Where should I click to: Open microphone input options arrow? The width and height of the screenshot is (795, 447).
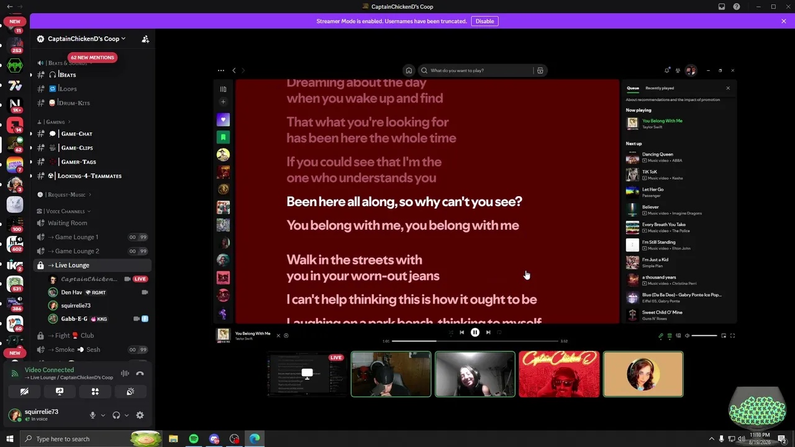pyautogui.click(x=102, y=415)
